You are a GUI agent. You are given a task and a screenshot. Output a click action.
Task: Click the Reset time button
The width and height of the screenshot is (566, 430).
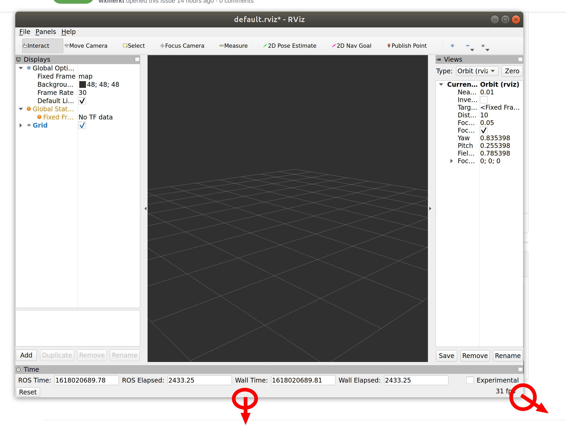coord(28,392)
